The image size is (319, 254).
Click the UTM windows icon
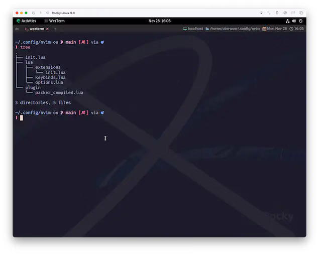click(x=301, y=13)
